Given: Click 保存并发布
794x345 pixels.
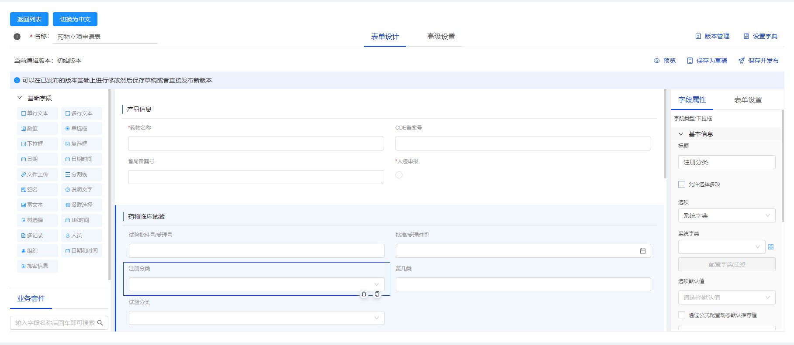Looking at the screenshot, I should tap(759, 61).
